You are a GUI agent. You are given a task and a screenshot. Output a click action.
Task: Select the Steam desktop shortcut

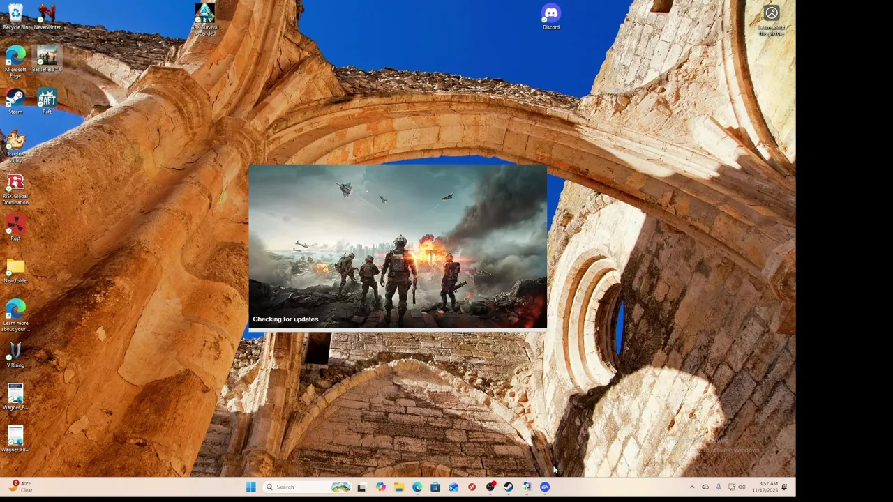pos(15,101)
